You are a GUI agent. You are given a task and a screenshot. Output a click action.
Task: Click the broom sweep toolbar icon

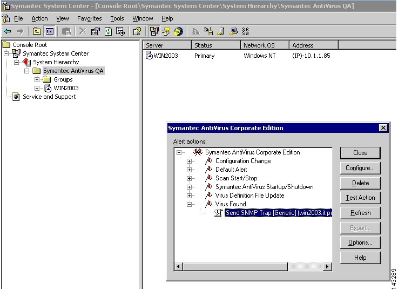click(x=208, y=31)
